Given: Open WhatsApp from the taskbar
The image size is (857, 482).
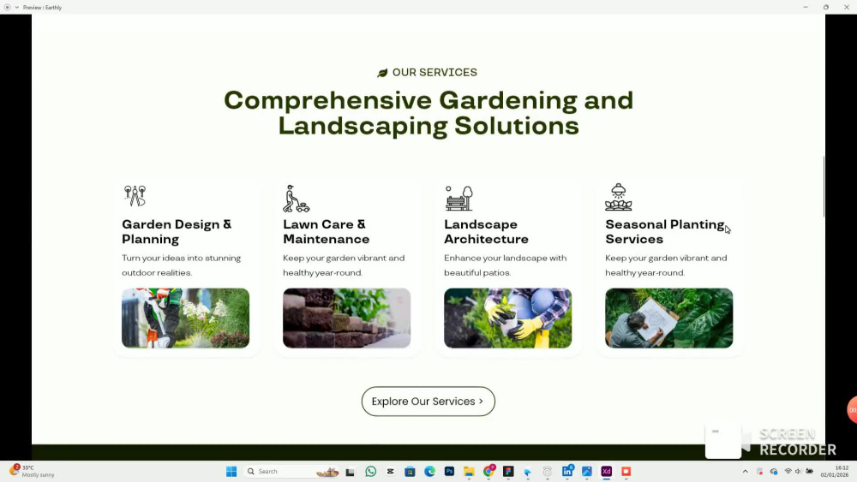Looking at the screenshot, I should pos(370,471).
